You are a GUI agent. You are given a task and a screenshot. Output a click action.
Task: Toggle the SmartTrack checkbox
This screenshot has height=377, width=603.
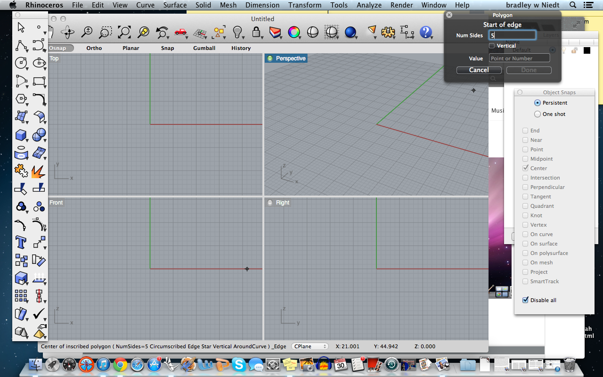(525, 281)
